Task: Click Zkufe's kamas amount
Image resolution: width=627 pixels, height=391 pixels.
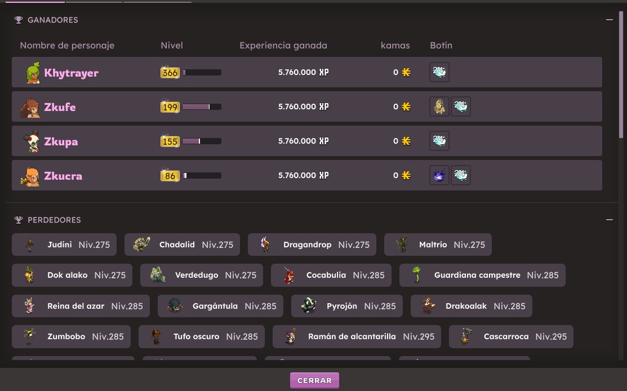Action: point(395,106)
